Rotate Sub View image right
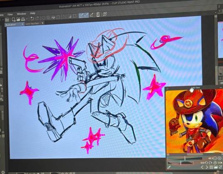Image resolution: width=223 pixels, height=174 pixels. 211,163
